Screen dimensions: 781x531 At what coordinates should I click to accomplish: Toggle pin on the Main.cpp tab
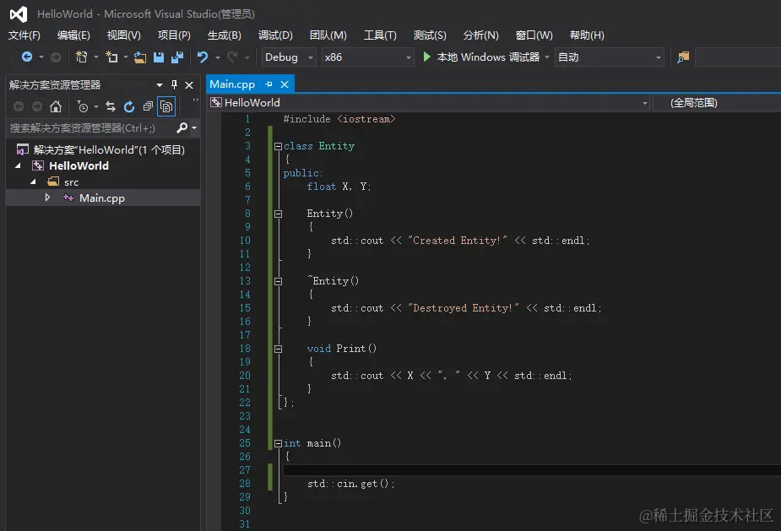click(269, 84)
